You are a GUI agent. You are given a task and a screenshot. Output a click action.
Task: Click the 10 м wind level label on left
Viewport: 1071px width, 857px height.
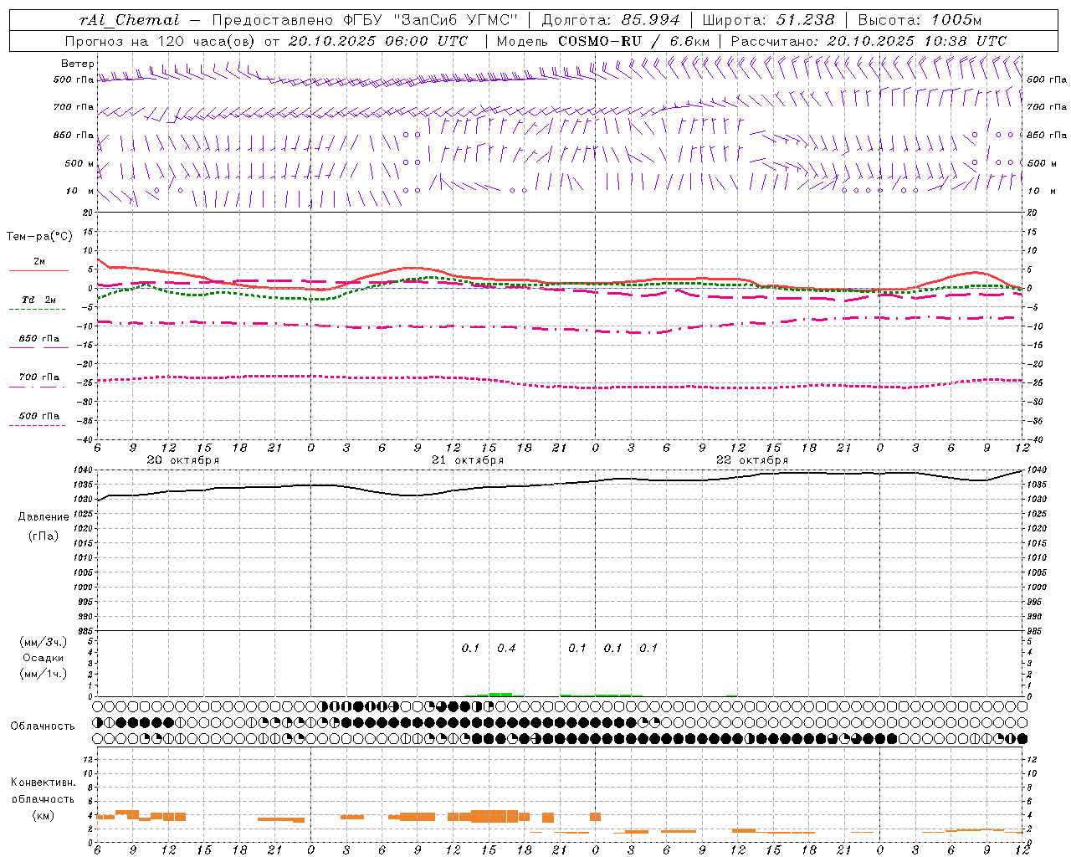click(x=80, y=191)
